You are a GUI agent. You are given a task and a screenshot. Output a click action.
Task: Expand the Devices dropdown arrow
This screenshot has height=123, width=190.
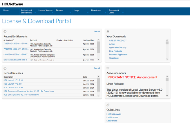(70, 13)
